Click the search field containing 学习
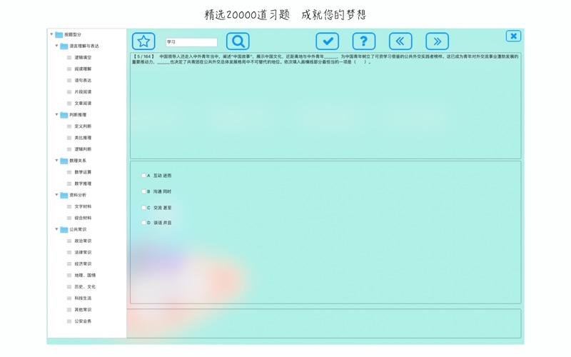The image size is (571, 357). click(191, 42)
